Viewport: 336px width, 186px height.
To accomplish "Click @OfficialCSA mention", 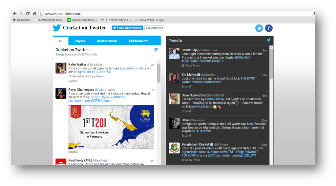I will click(215, 99).
